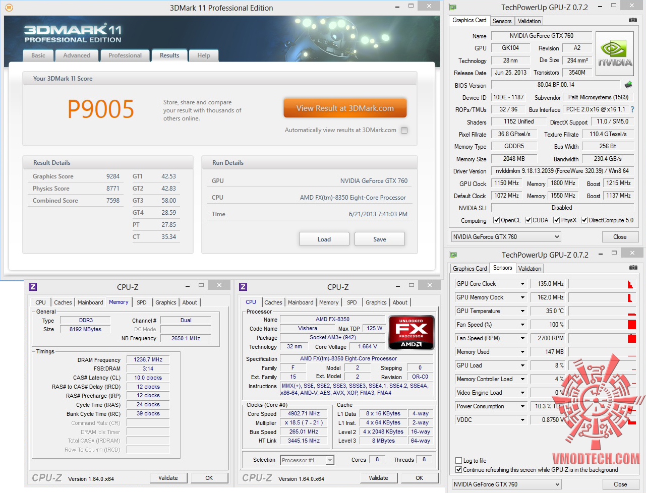Open Graphics tab in the CPU-Z CPU window
Screen dimensions: 646x493
tap(376, 302)
